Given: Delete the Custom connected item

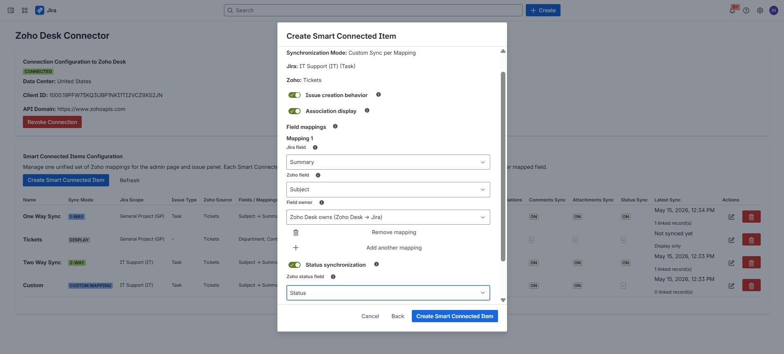Looking at the screenshot, I should [x=751, y=285].
